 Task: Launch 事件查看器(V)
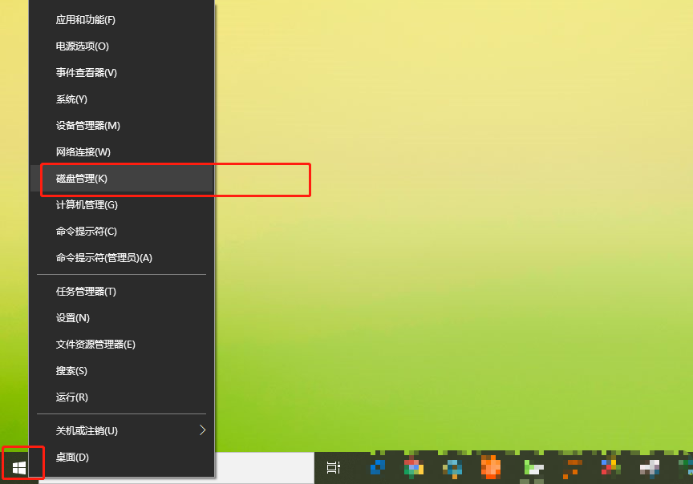click(x=87, y=73)
